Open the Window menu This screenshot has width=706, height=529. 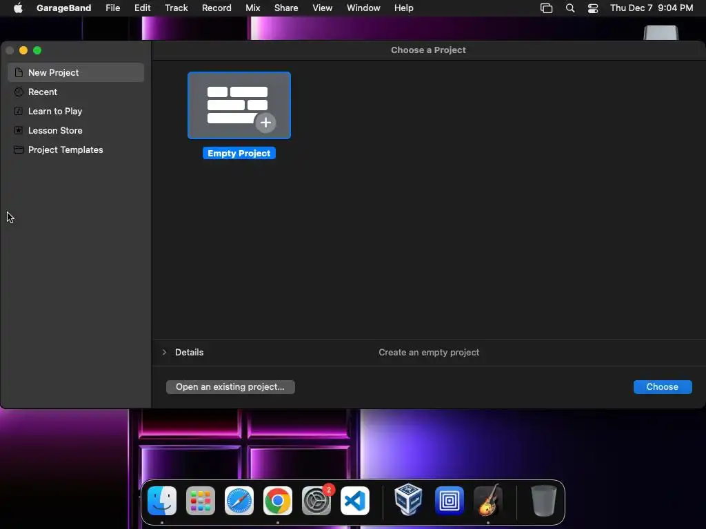[363, 8]
